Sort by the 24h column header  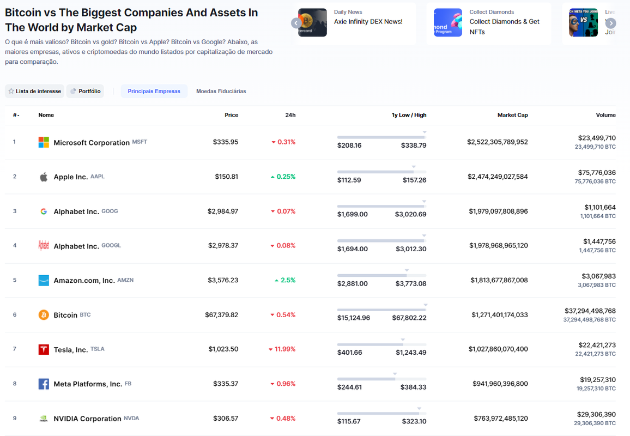(x=290, y=115)
